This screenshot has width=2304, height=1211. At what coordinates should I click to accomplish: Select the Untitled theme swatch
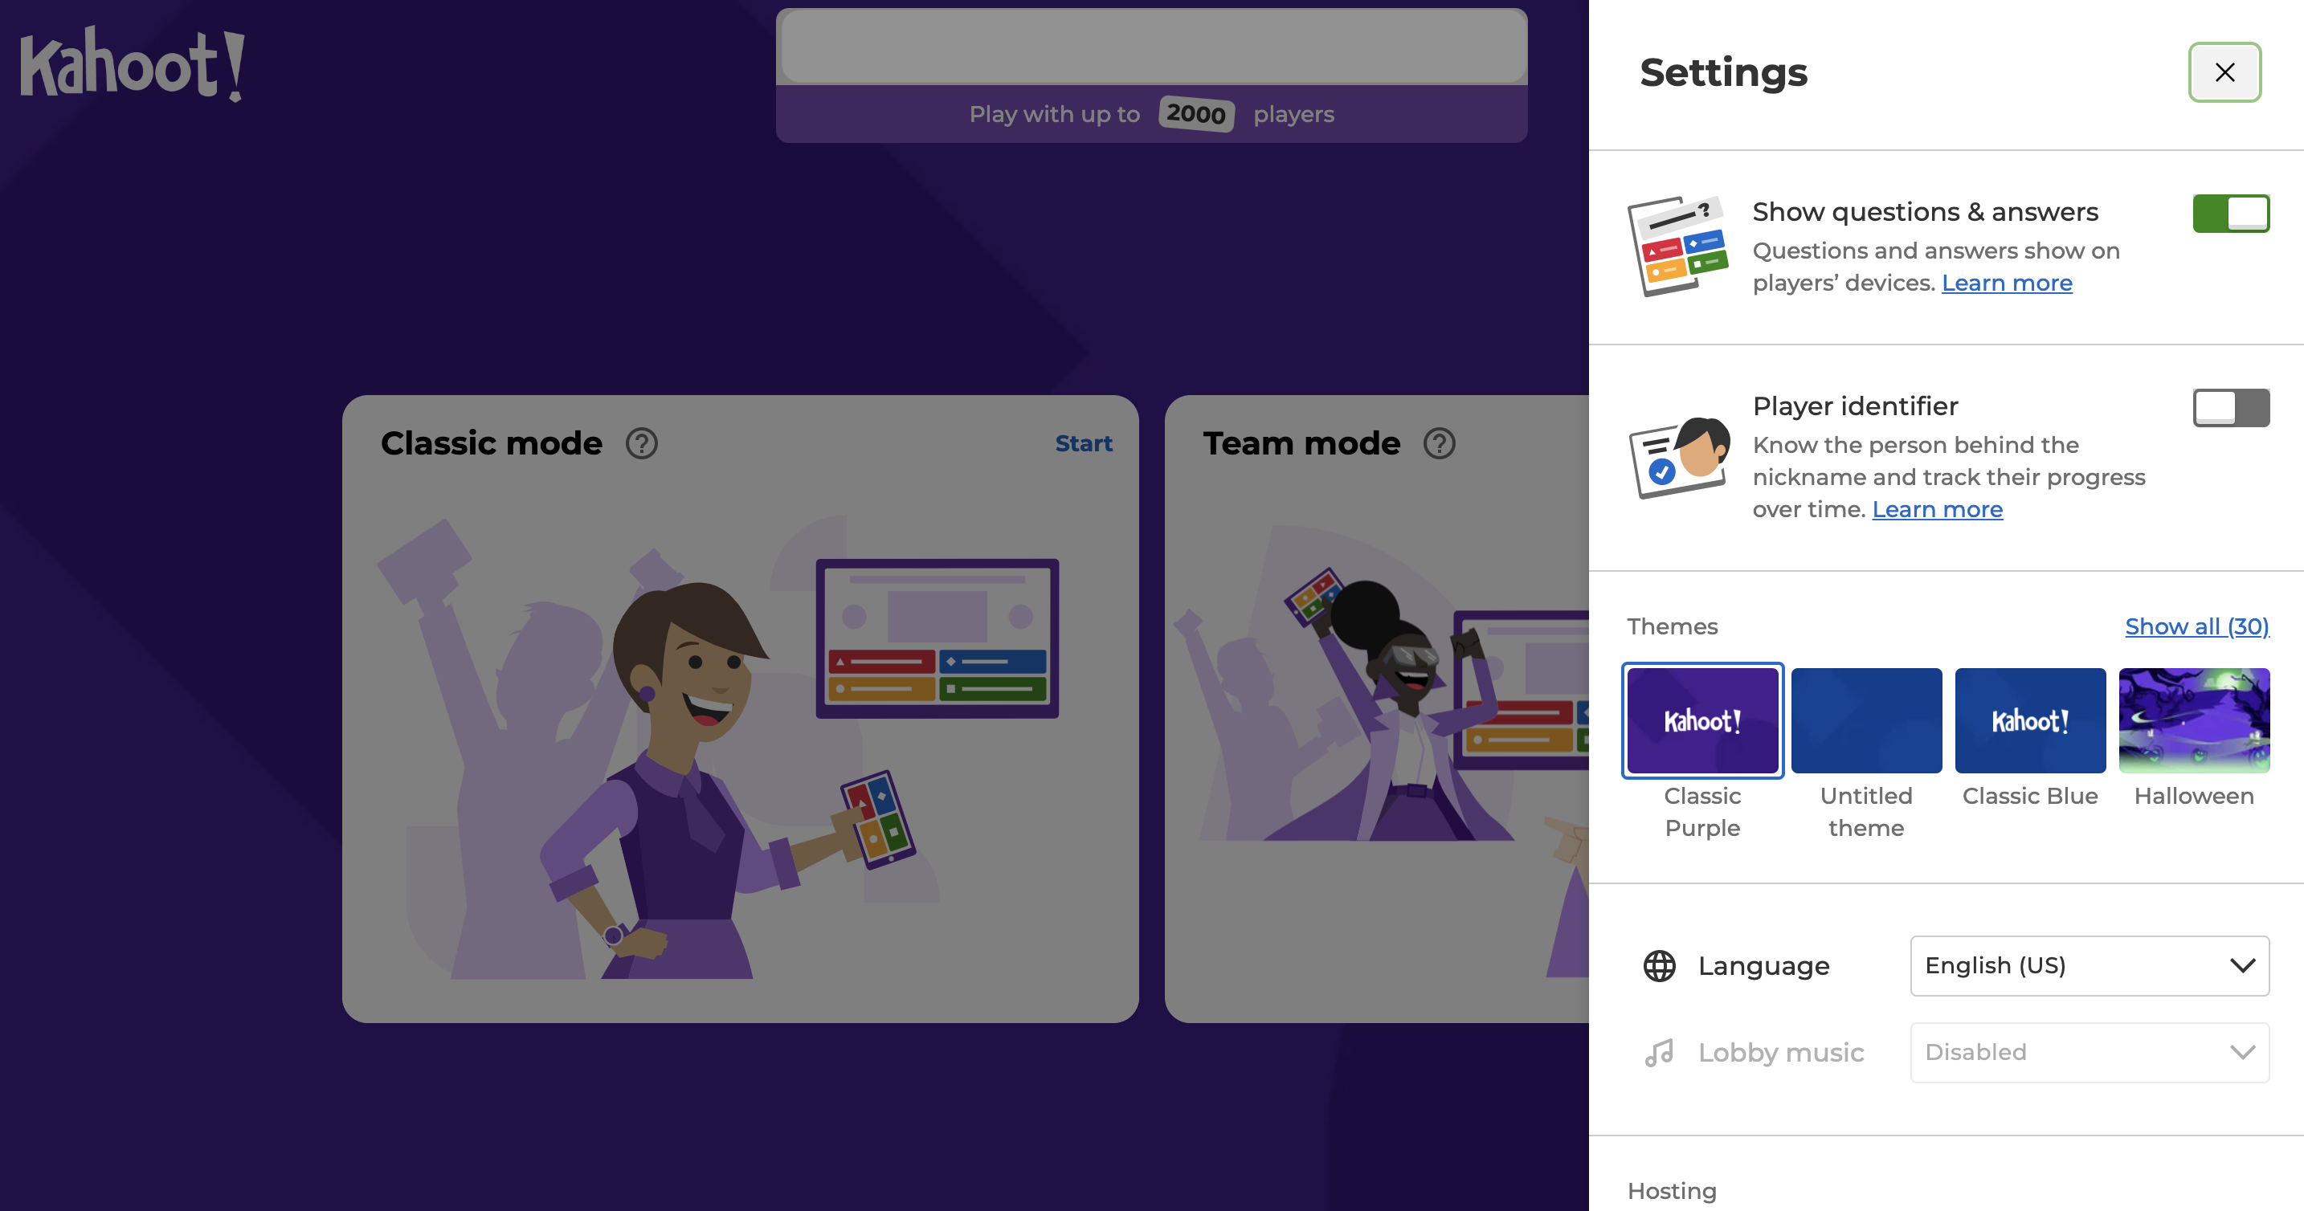point(1867,719)
